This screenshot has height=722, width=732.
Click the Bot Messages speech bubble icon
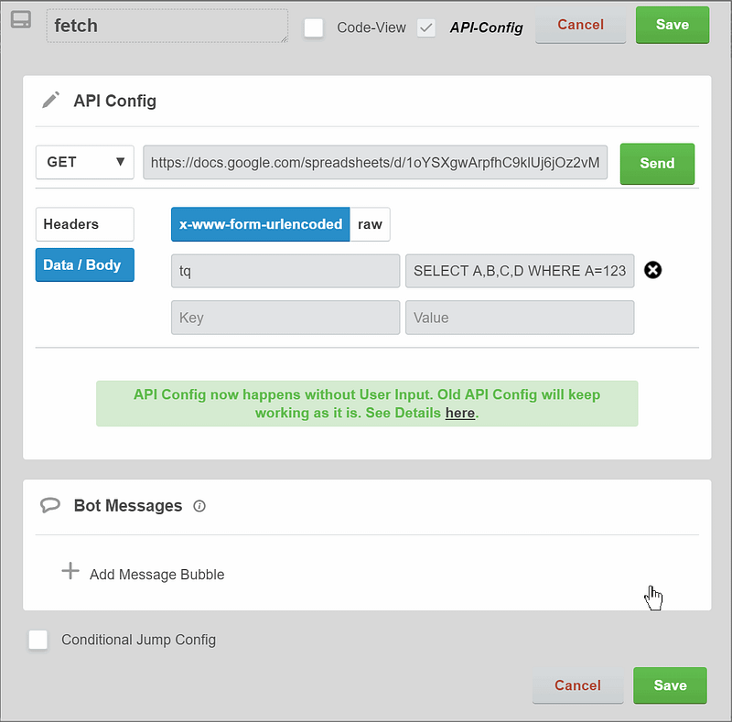coord(51,505)
